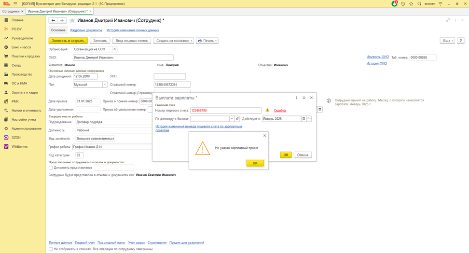
Task: Toggle Не отображать в списках checkbox
Action: [51, 249]
